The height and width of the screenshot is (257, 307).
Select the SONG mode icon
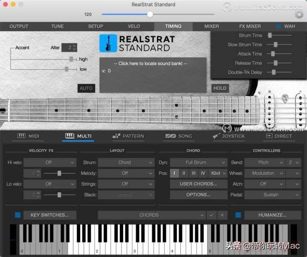point(171,136)
